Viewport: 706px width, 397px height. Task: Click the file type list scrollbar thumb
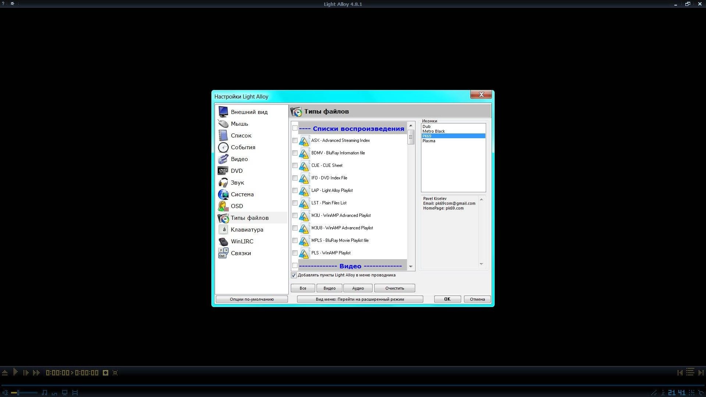tap(411, 137)
